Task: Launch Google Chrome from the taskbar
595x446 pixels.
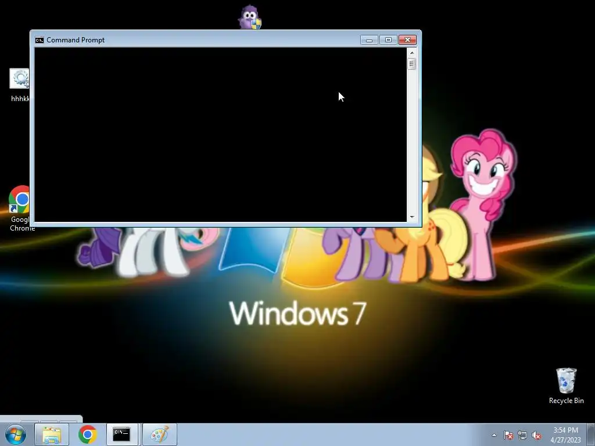Action: pyautogui.click(x=88, y=434)
